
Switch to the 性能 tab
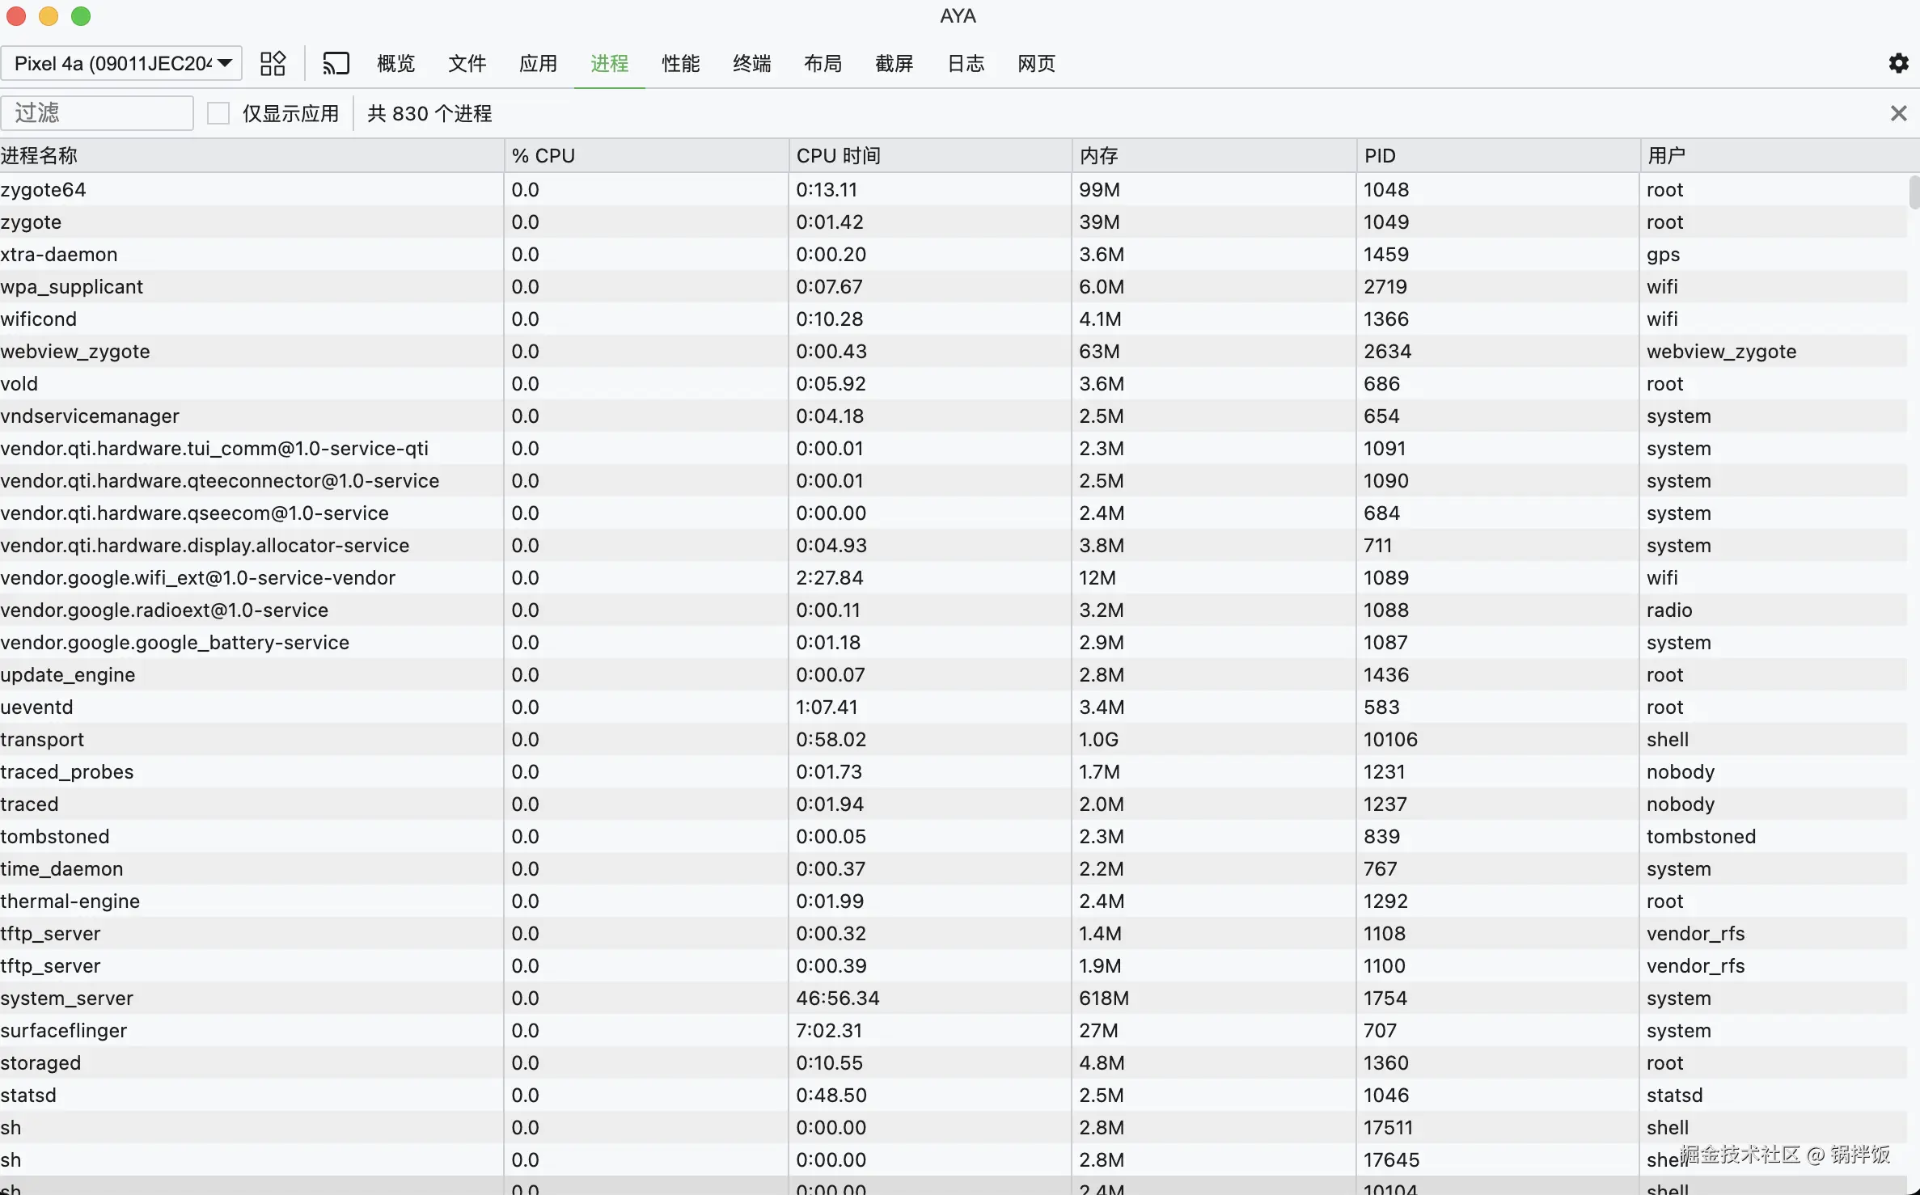click(680, 63)
